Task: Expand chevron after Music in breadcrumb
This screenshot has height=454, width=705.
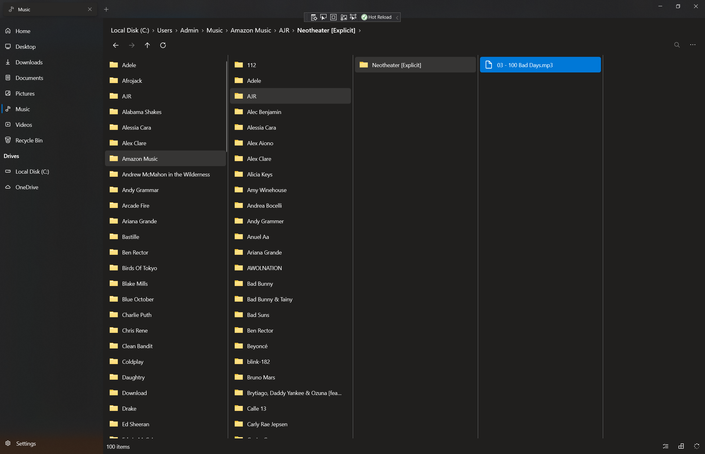Action: pos(227,31)
